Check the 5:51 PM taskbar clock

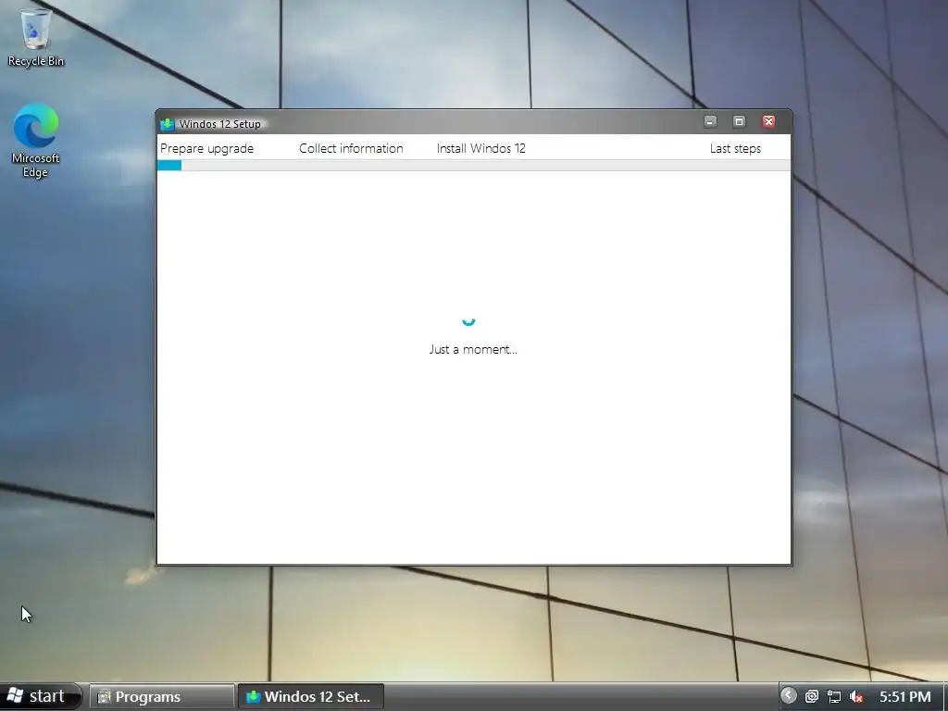(x=904, y=696)
